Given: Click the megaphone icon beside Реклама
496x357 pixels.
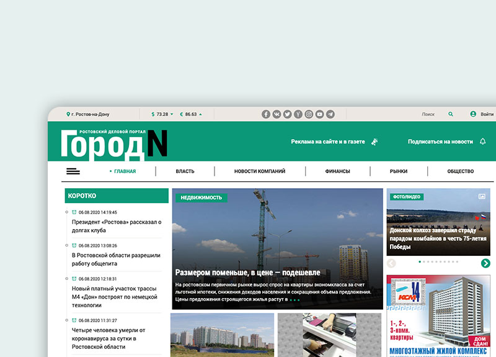Looking at the screenshot, I should click(x=374, y=142).
